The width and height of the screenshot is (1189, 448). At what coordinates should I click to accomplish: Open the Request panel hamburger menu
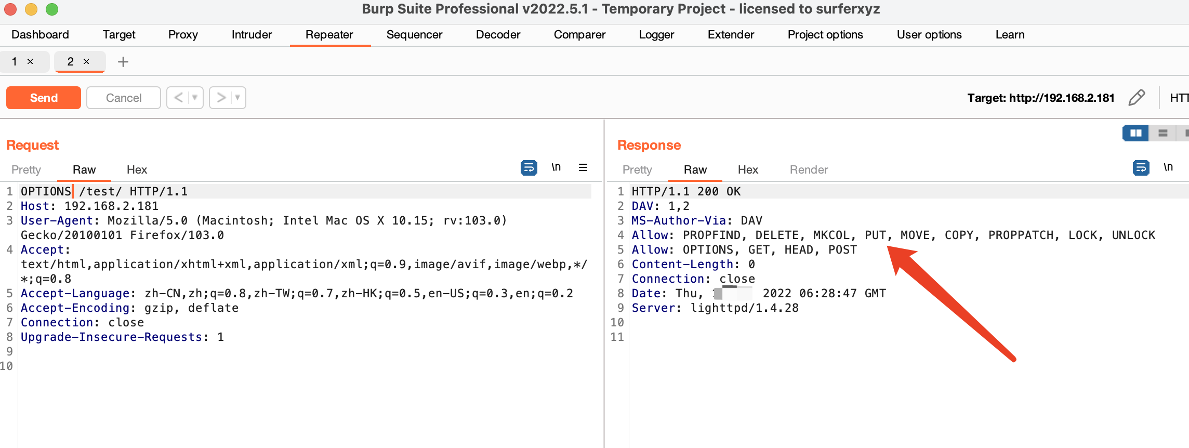coord(583,167)
